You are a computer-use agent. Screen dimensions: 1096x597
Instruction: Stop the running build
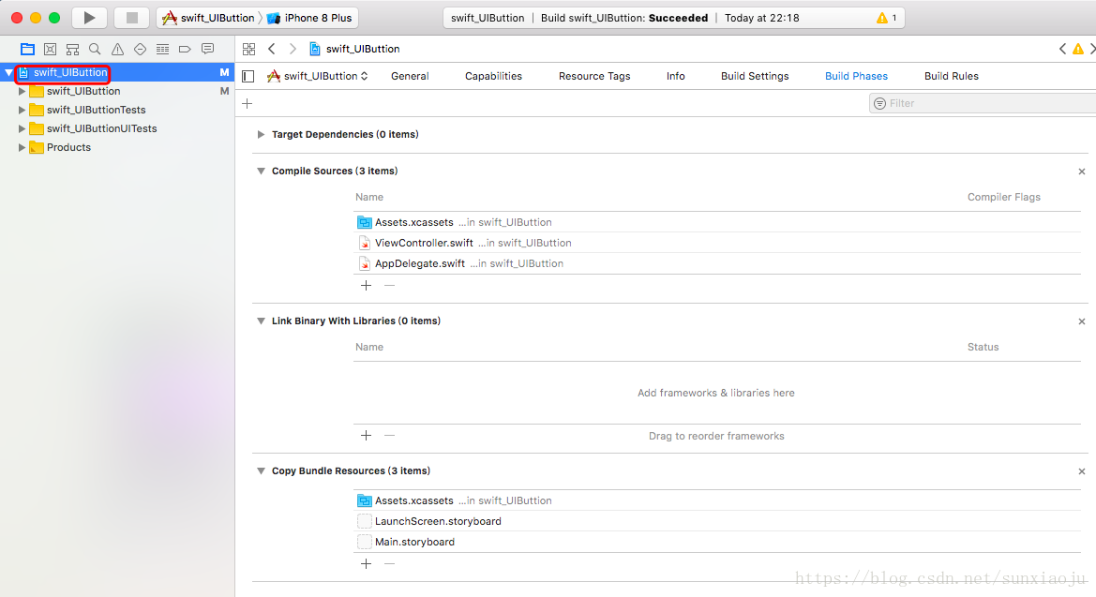click(131, 18)
